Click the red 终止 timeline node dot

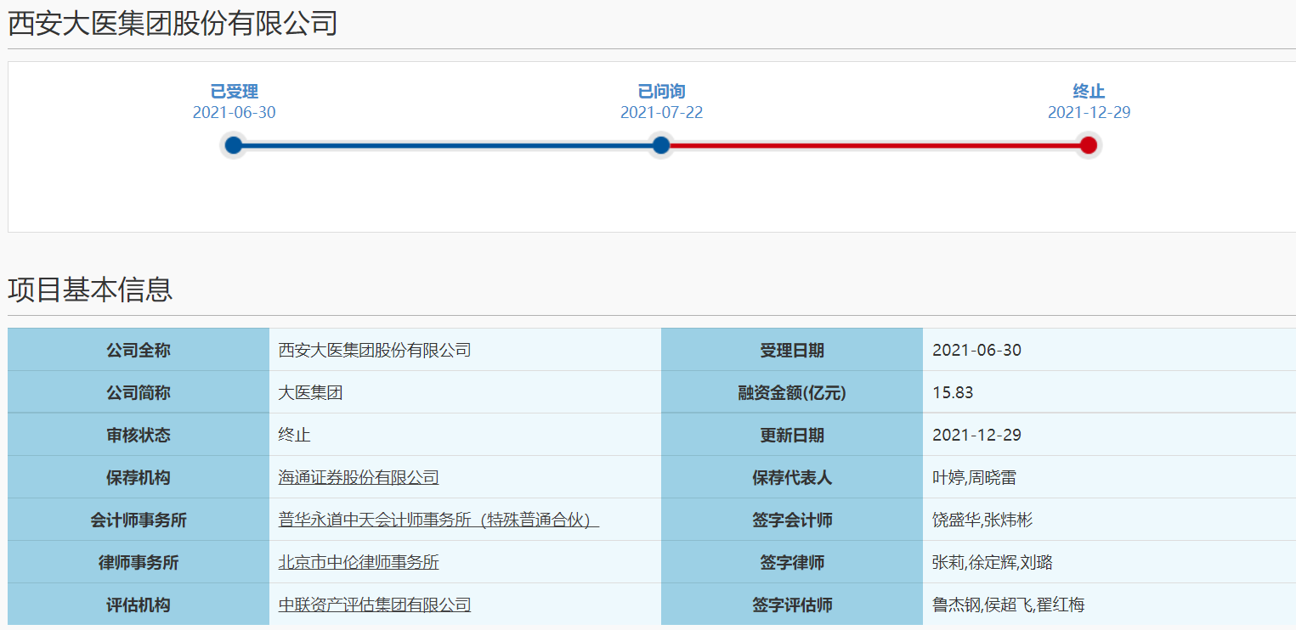1089,145
